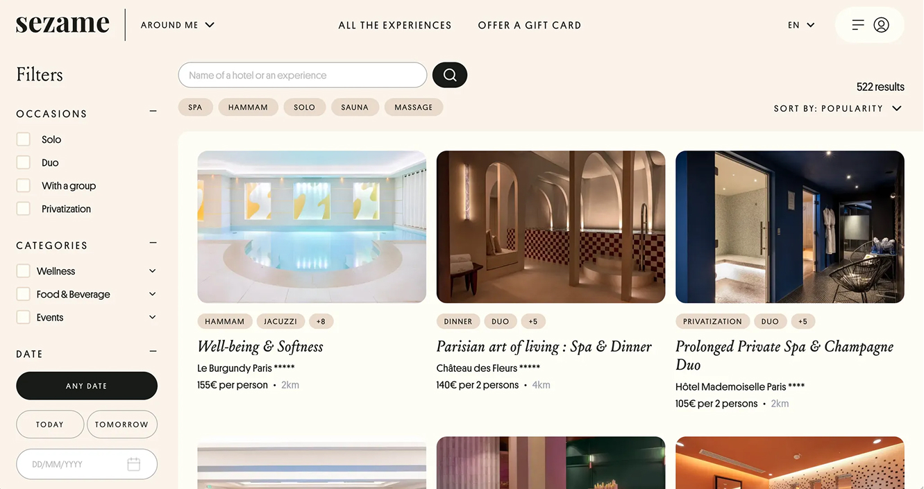924x489 pixels.
Task: Enable the Privatization checkbox
Action: [24, 209]
